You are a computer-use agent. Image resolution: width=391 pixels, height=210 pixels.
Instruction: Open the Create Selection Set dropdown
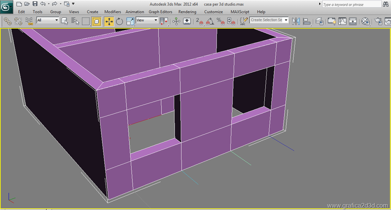point(269,20)
